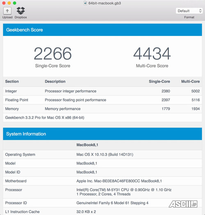Click the 4434 multi-core score
The width and height of the screenshot is (205, 215).
tap(152, 54)
